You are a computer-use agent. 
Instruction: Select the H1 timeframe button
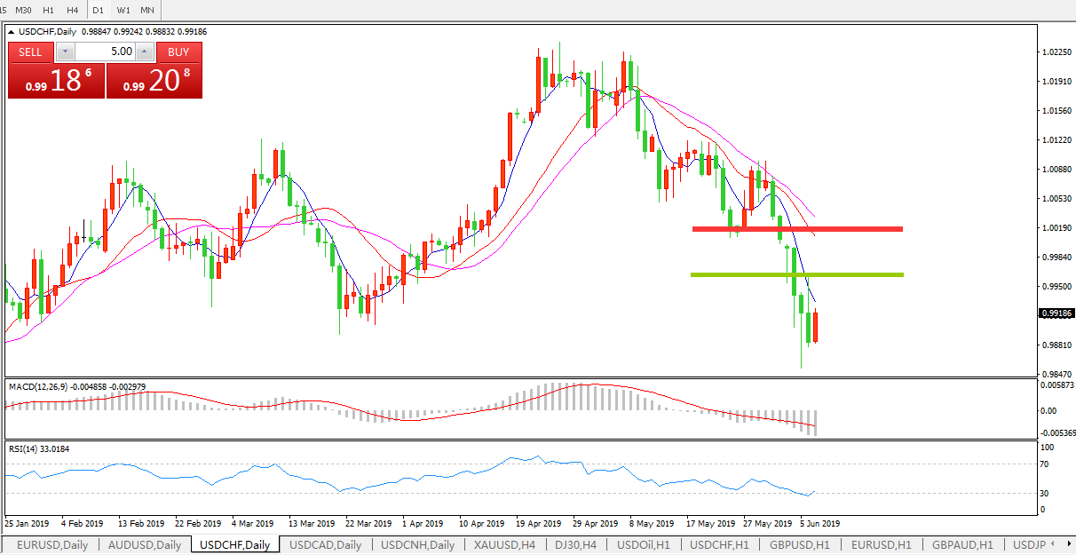click(49, 10)
